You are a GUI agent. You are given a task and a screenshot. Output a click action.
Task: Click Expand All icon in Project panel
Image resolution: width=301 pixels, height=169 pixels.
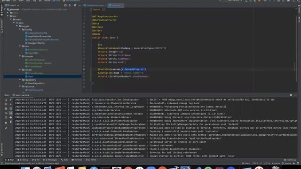coord(70,5)
